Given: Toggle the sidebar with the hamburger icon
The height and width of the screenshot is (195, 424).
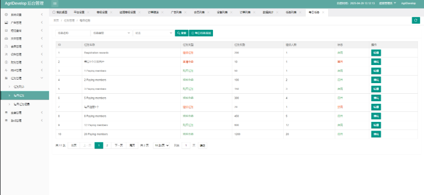Looking at the screenshot, I should (x=55, y=4).
